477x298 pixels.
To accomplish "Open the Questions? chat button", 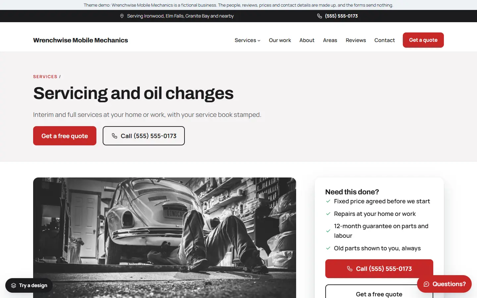I will (444, 284).
